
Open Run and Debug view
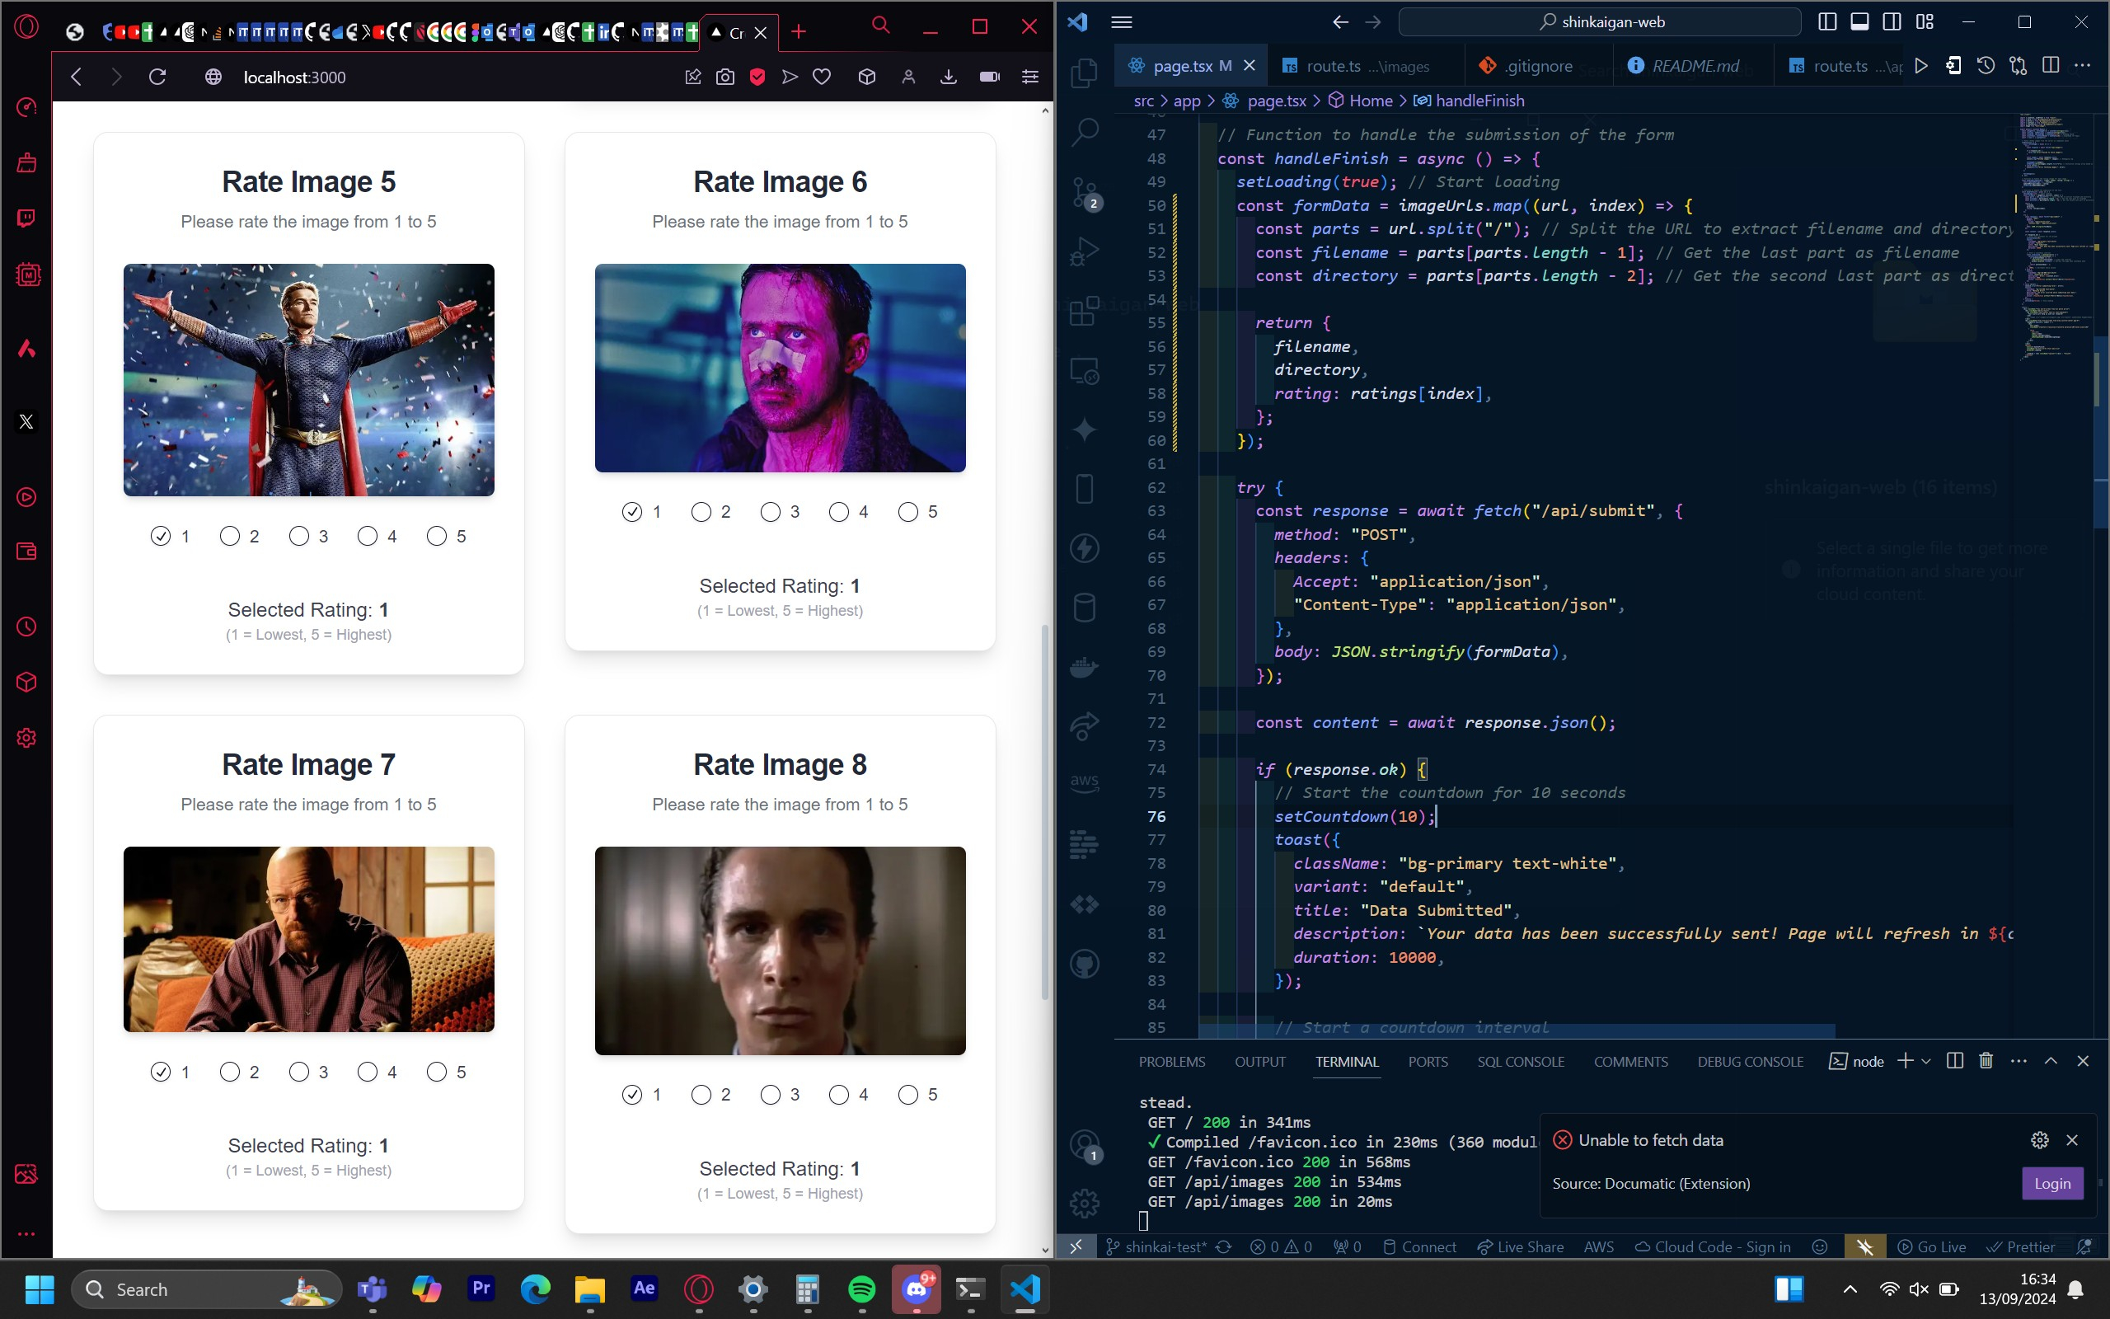[1084, 252]
